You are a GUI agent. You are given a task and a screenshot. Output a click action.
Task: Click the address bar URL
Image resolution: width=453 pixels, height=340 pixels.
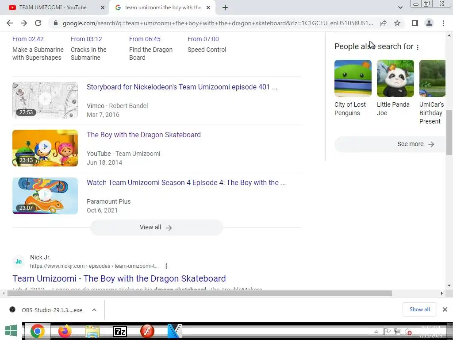pyautogui.click(x=218, y=23)
